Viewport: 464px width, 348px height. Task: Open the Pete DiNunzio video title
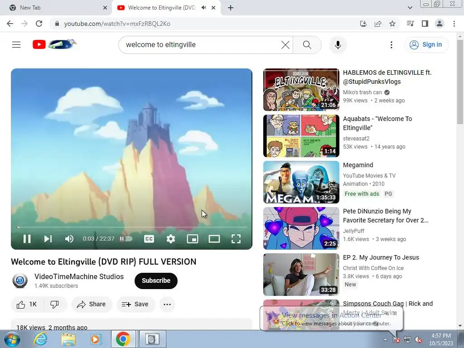[386, 216]
